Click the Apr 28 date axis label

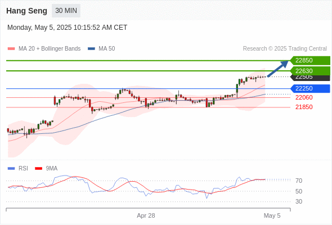point(146,215)
